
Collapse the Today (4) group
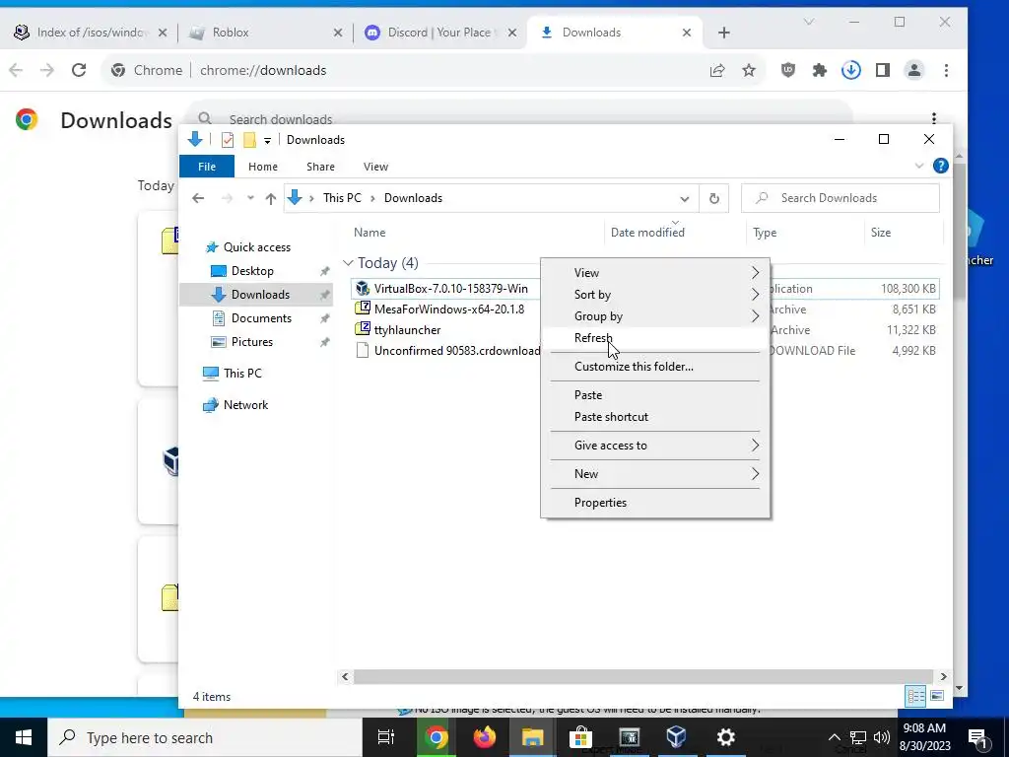tap(348, 262)
